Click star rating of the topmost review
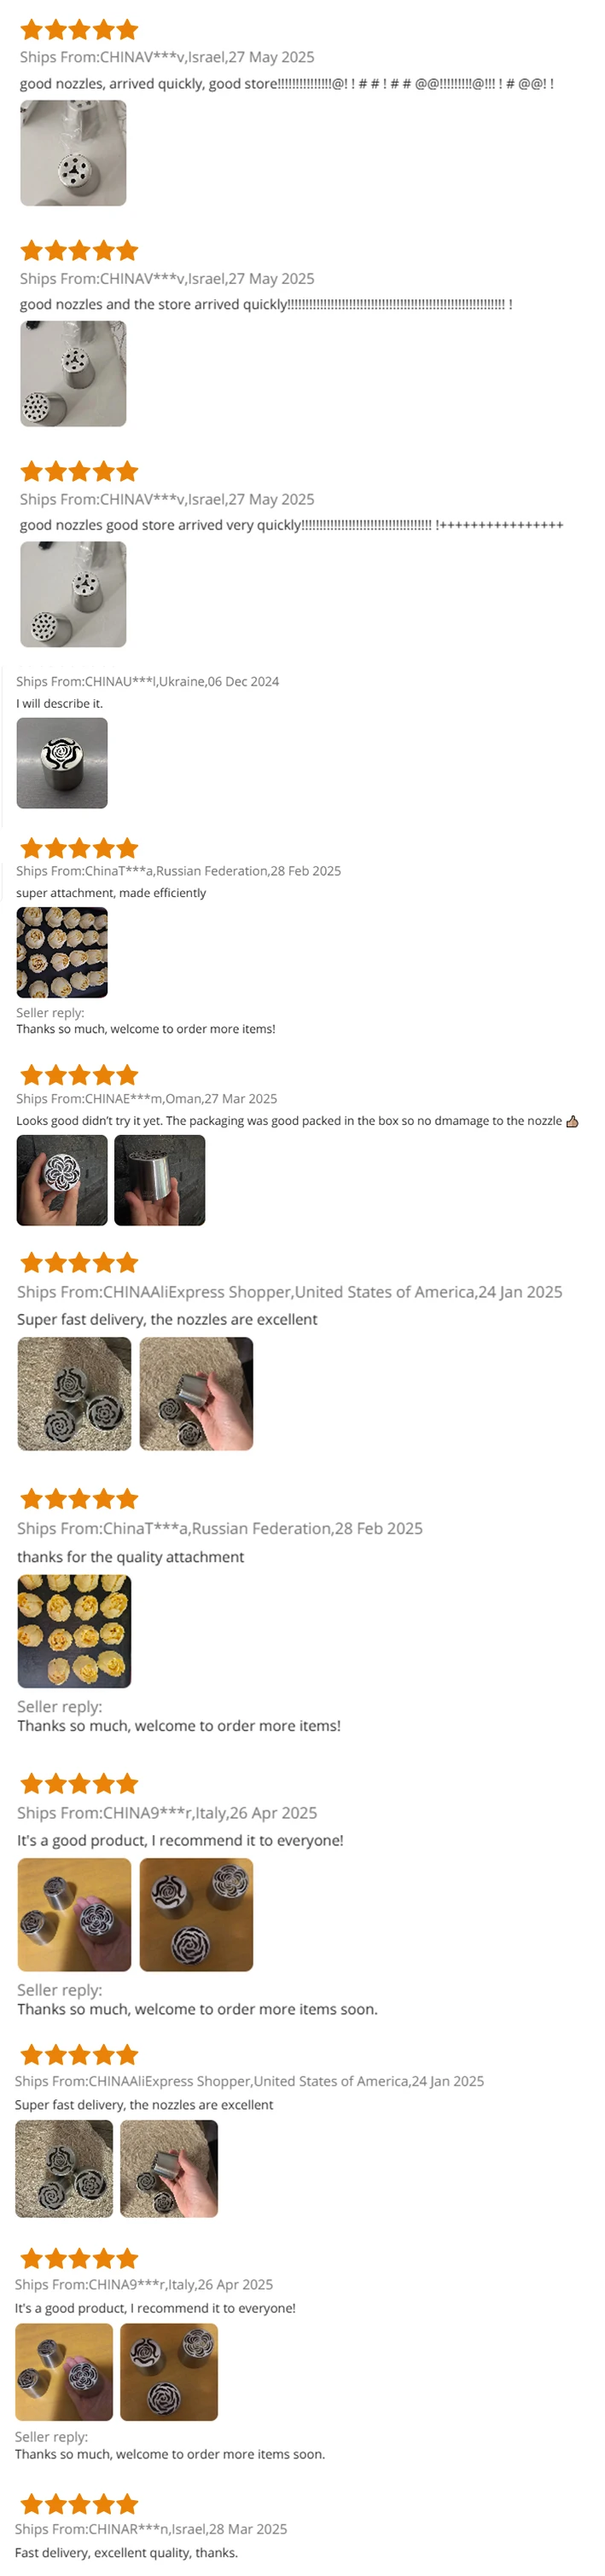This screenshot has height=2576, width=605. 79,30
